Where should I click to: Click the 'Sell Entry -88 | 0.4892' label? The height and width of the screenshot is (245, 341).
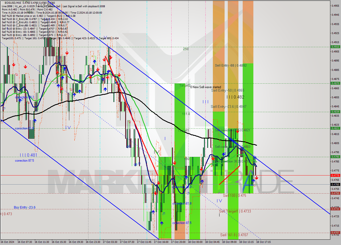tap(231, 65)
